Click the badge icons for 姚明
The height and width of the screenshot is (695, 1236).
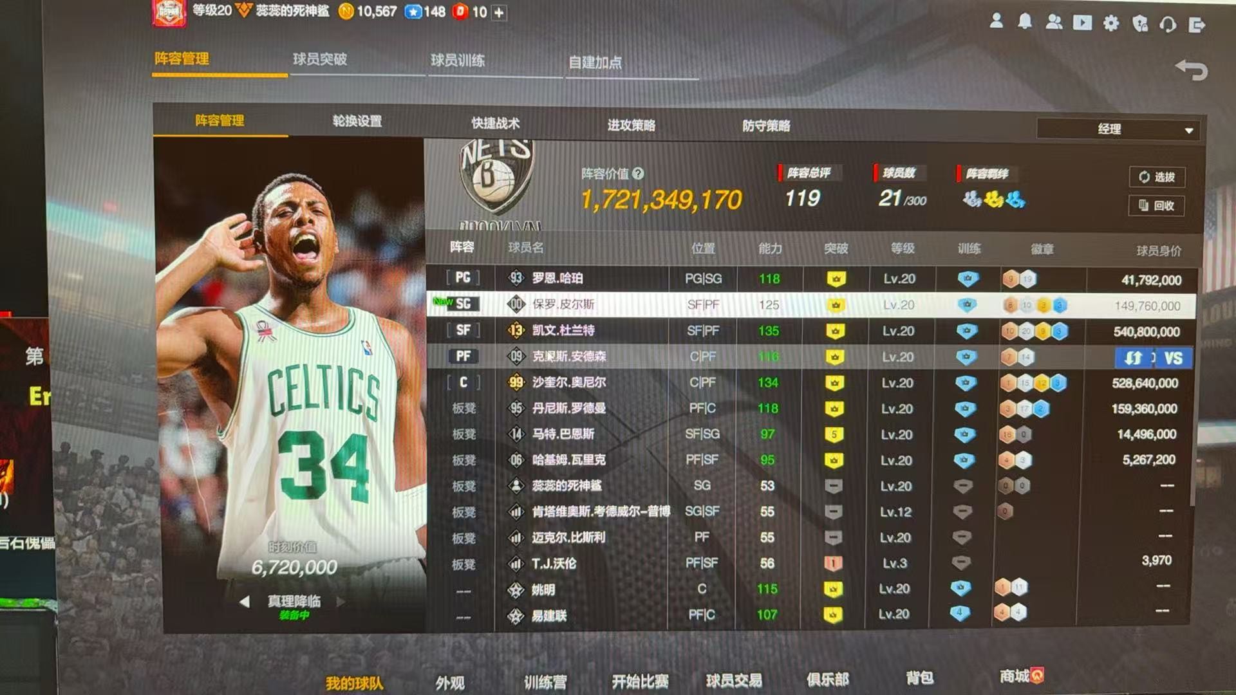1011,587
